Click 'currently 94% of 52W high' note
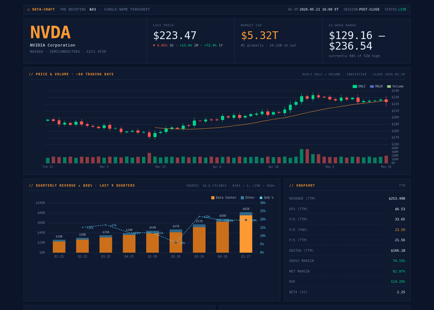The image size is (434, 310). 354,56
